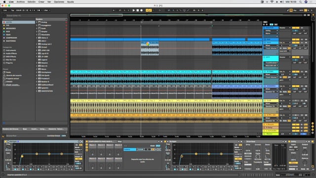Click the Utility Gain knob
This screenshot has height=178, width=316.
[x=305, y=152]
